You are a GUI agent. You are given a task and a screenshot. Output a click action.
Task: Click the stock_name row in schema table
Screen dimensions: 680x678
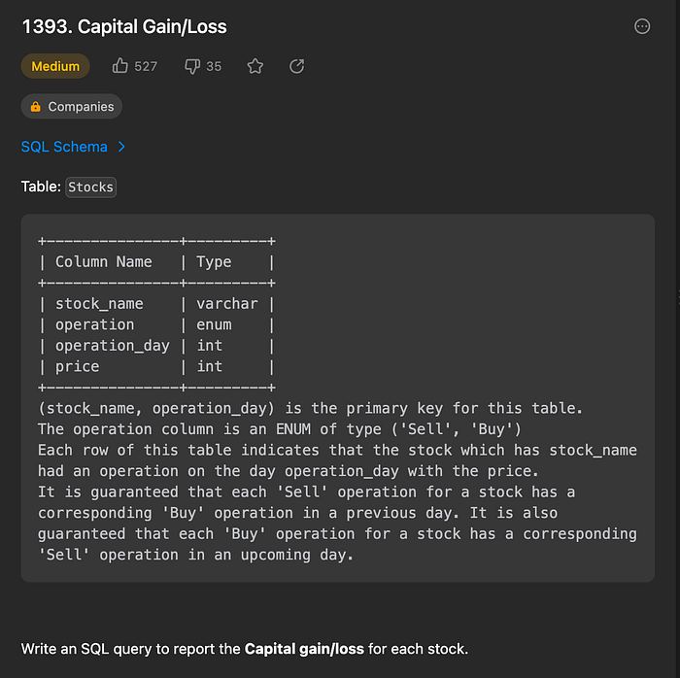(156, 304)
